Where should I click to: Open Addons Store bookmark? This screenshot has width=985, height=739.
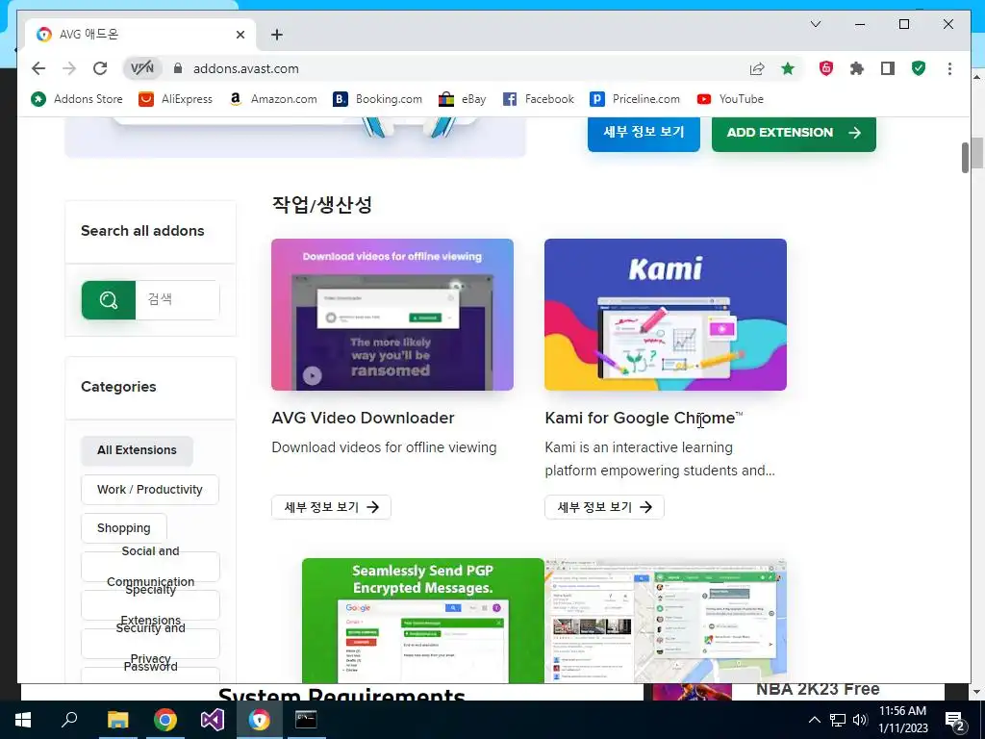77,99
